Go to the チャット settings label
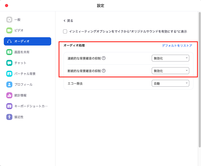201x166 pixels. tap(20, 63)
